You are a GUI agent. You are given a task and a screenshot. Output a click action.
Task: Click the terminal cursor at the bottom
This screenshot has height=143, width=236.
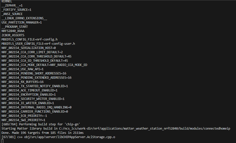pyautogui.click(x=2, y=141)
